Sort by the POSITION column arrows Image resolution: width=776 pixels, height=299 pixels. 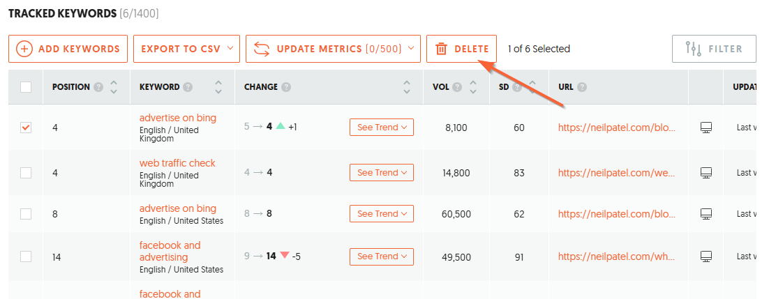[x=114, y=87]
